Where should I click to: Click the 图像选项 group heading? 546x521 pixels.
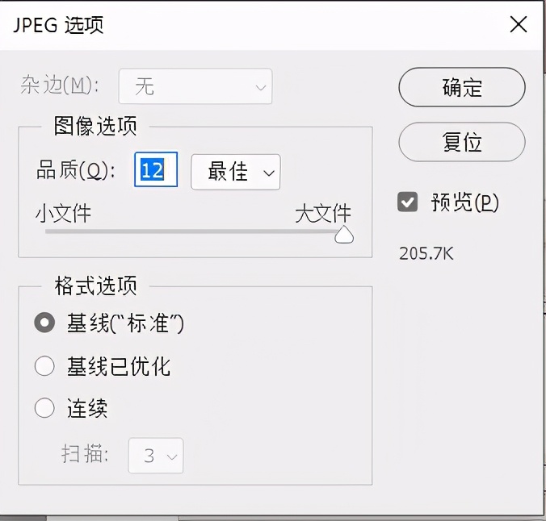point(95,127)
